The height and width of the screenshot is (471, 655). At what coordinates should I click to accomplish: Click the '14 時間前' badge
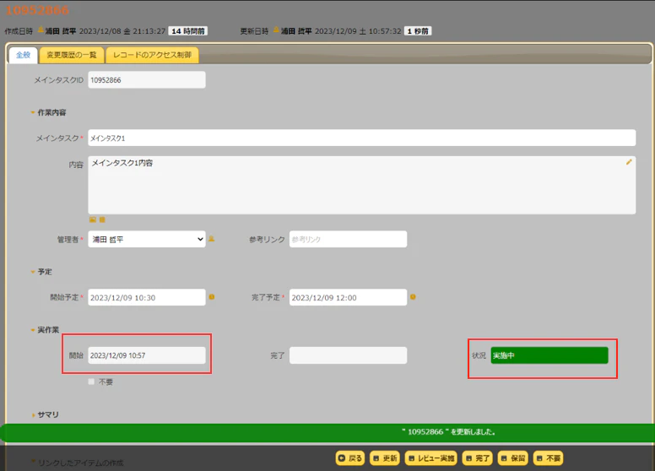pos(188,31)
